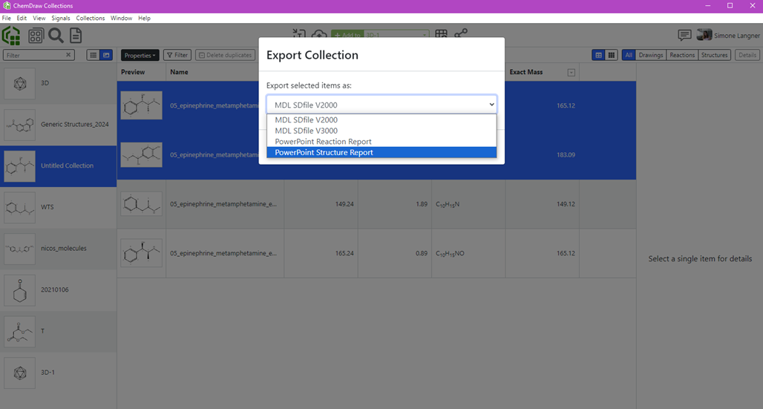Open the Collections menu
Viewport: 763px width, 409px height.
(x=91, y=18)
